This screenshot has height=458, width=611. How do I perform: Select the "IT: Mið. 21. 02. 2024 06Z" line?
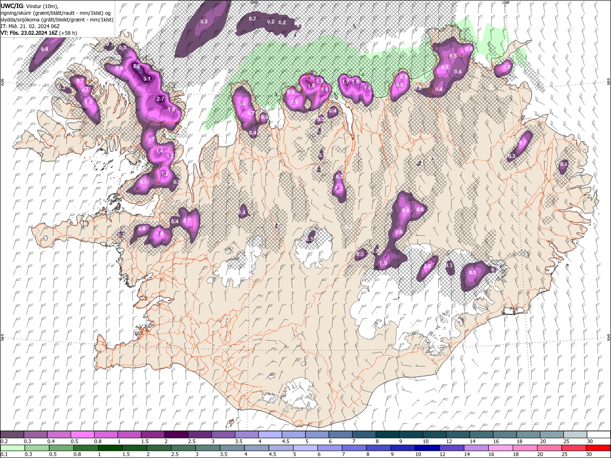point(30,26)
